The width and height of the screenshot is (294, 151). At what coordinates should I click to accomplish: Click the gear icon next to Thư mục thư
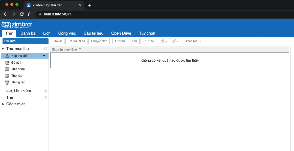[46, 48]
